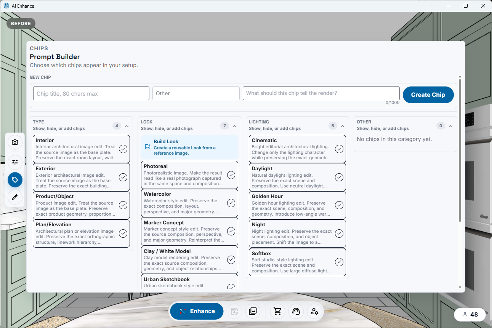Select the Night chip title

click(x=258, y=225)
